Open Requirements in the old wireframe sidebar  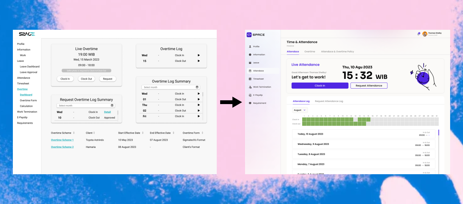[25, 123]
